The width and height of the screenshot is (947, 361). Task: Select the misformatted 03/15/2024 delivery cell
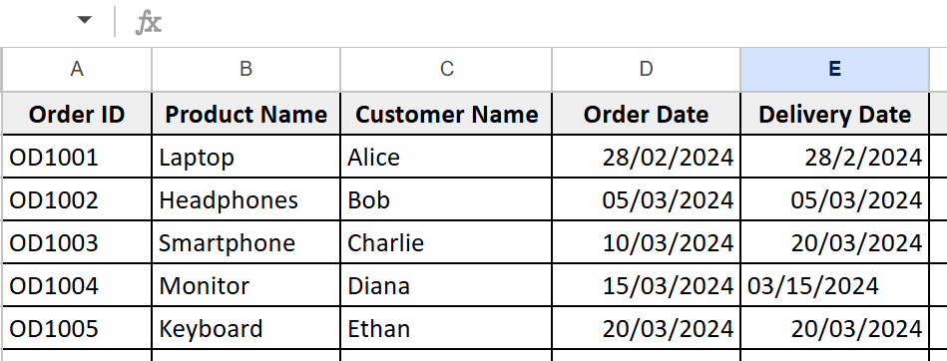834,285
